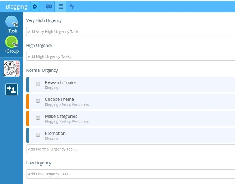Switch to the bubble view icon
The width and height of the screenshot is (235, 184).
[x=49, y=7]
